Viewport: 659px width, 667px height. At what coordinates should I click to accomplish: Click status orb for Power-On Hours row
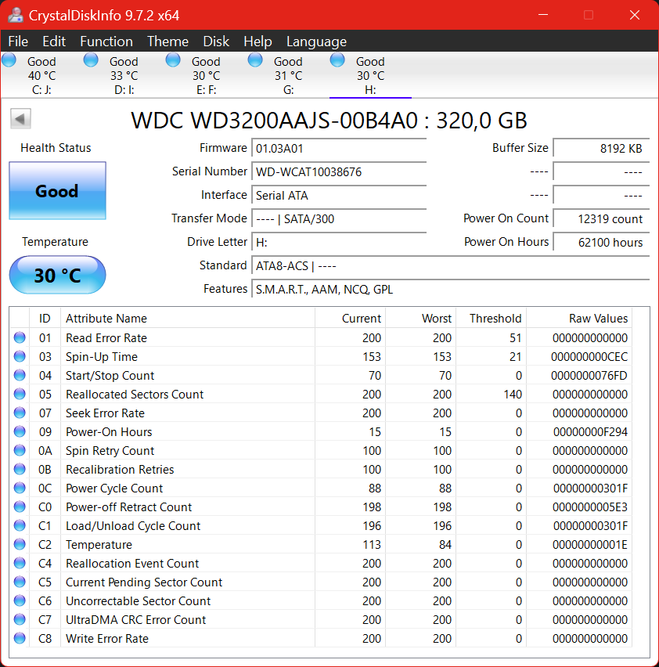(20, 432)
